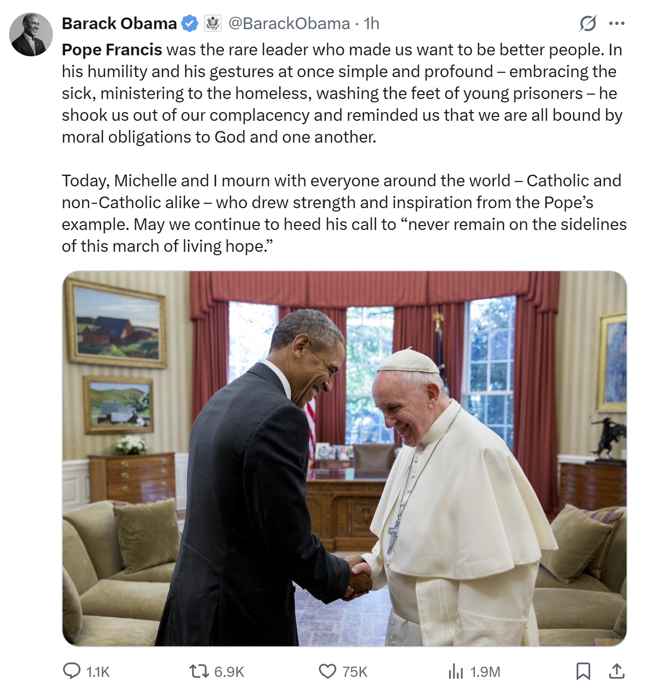Click the Barack Obama display name
The height and width of the screenshot is (689, 645).
119,23
